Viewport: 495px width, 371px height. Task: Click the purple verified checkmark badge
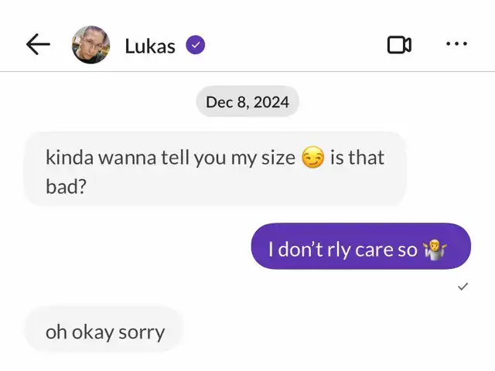tap(196, 45)
